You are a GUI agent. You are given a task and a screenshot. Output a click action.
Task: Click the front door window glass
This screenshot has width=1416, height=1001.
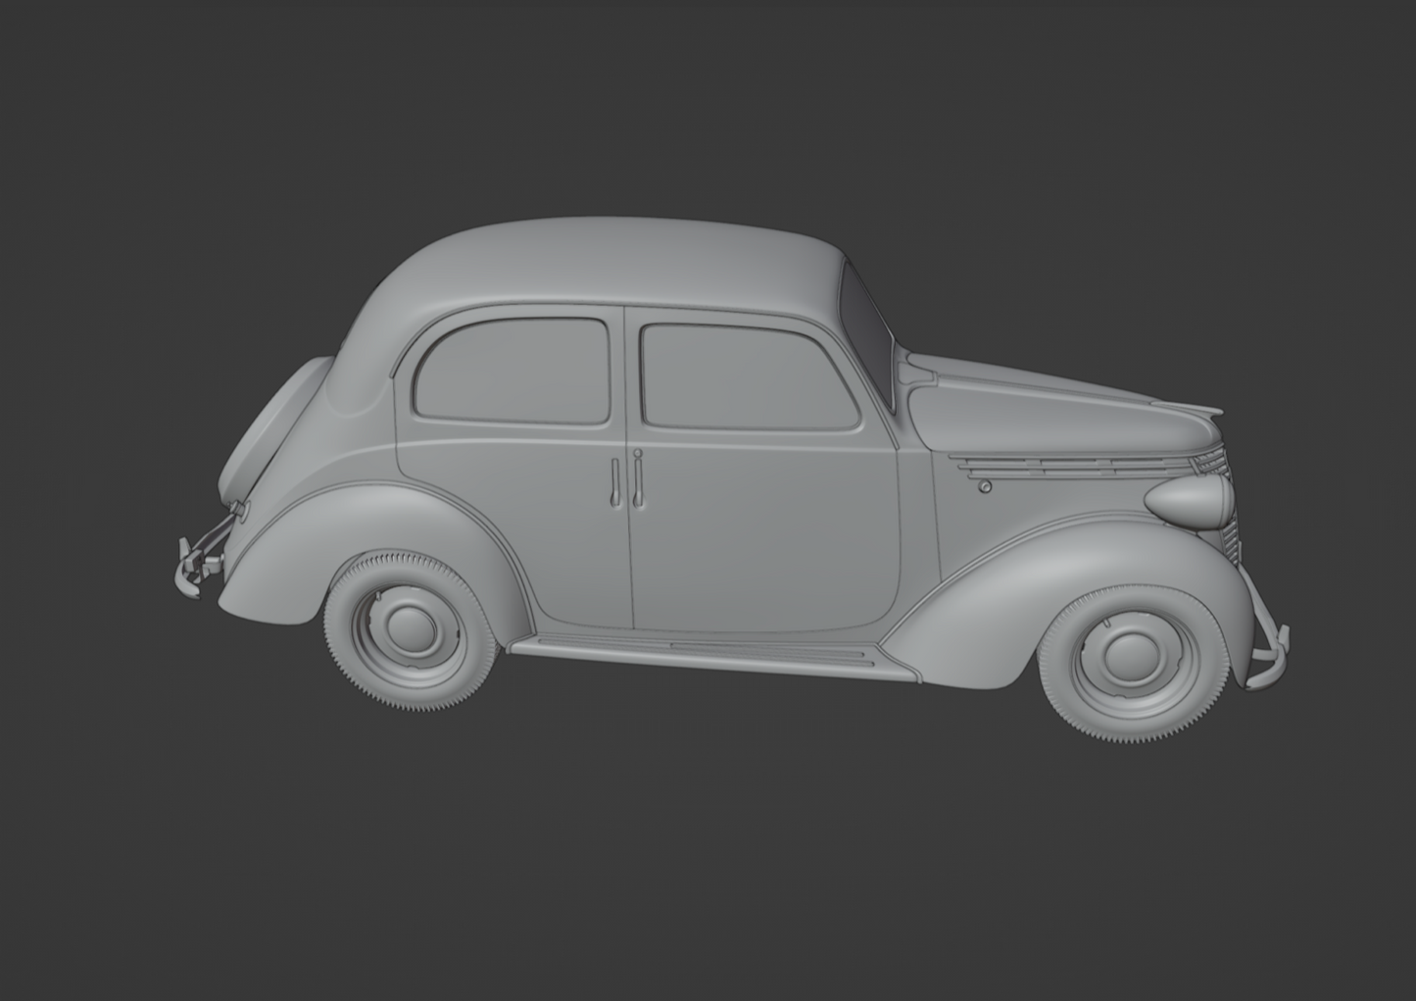point(749,377)
